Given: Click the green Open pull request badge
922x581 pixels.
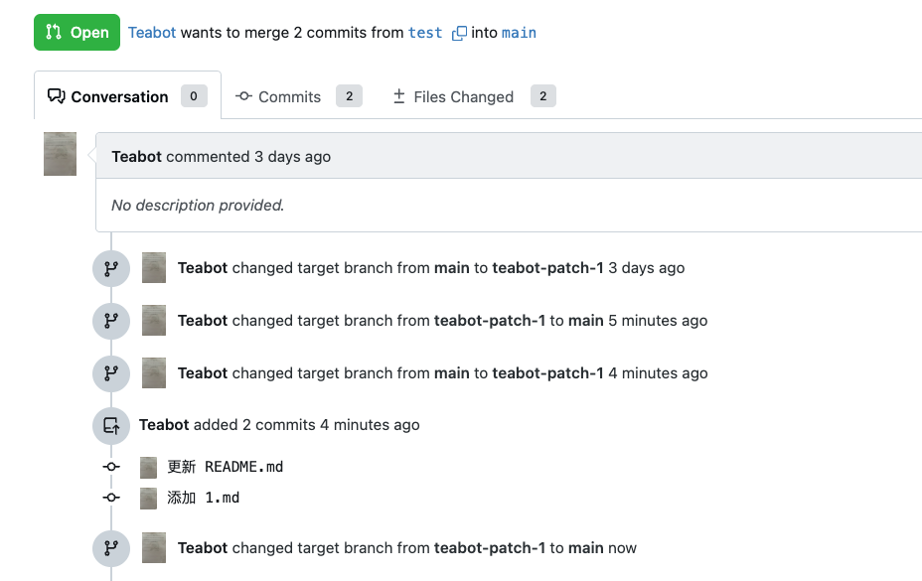Looking at the screenshot, I should pos(77,33).
